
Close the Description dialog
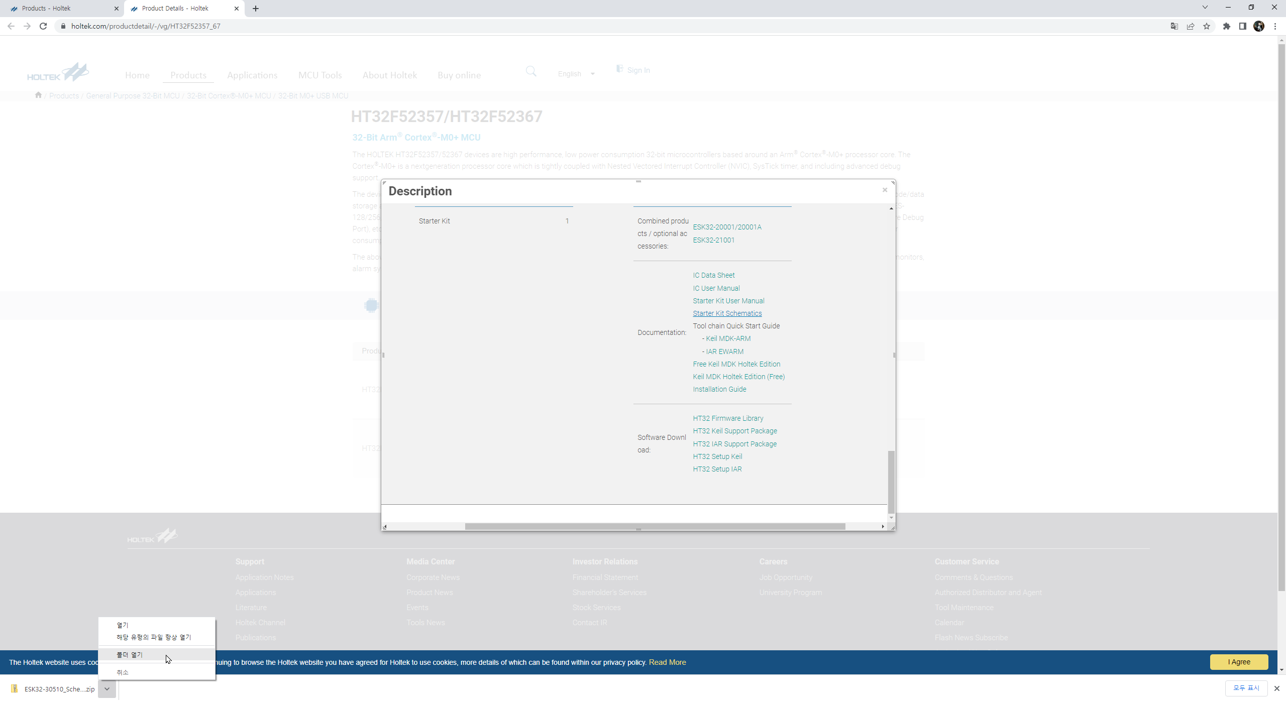coord(885,190)
